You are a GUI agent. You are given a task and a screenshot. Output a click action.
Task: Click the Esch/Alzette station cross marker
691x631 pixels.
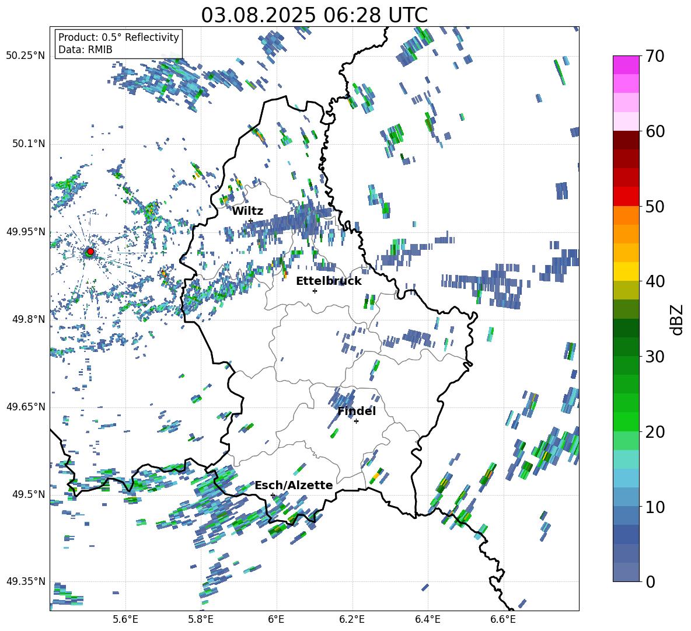[x=273, y=495]
